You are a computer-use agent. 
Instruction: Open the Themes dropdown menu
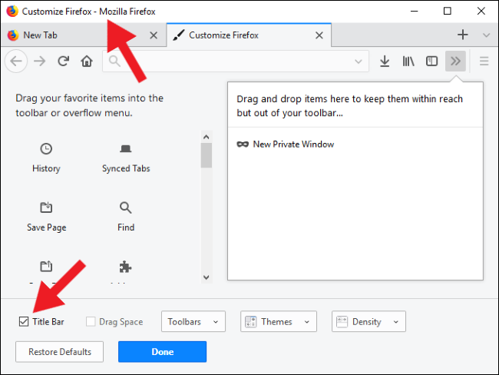(279, 321)
